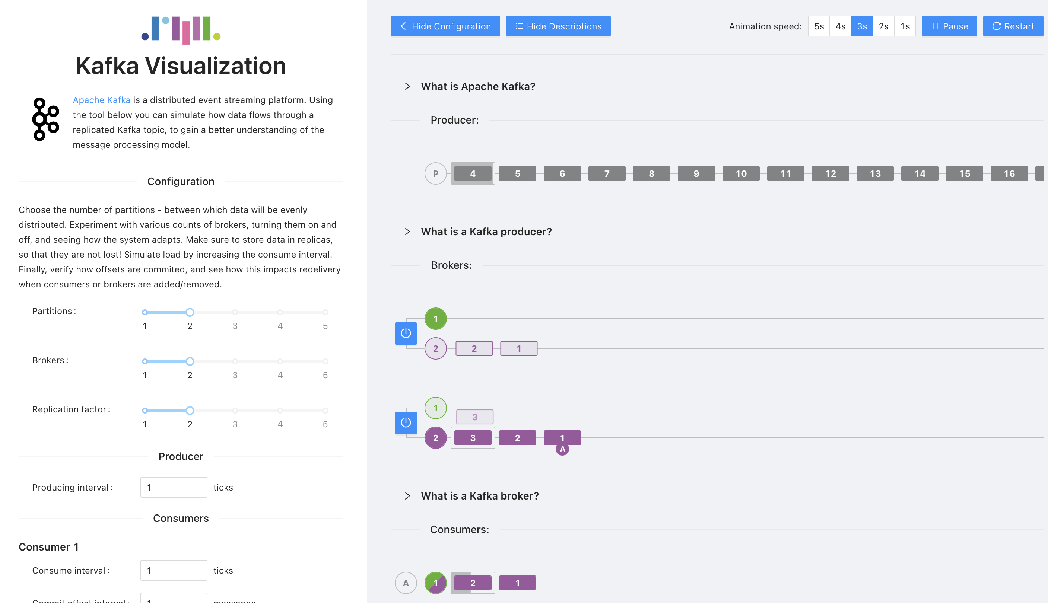Click the Kafka logo icon
1048x603 pixels.
click(x=45, y=119)
